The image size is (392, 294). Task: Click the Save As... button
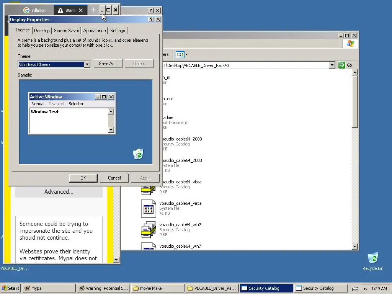pyautogui.click(x=108, y=64)
